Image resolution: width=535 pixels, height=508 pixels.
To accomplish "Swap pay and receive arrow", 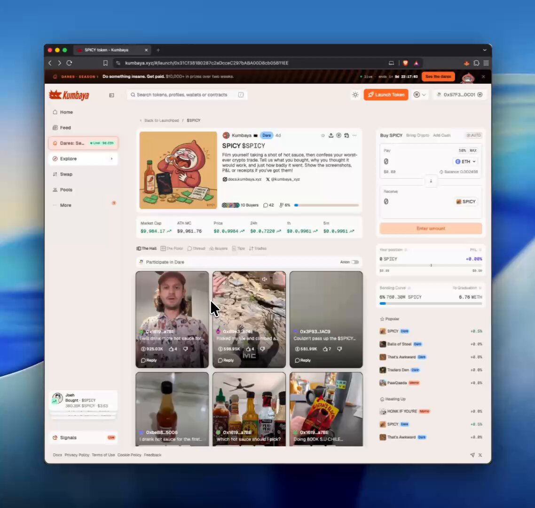I will point(431,181).
